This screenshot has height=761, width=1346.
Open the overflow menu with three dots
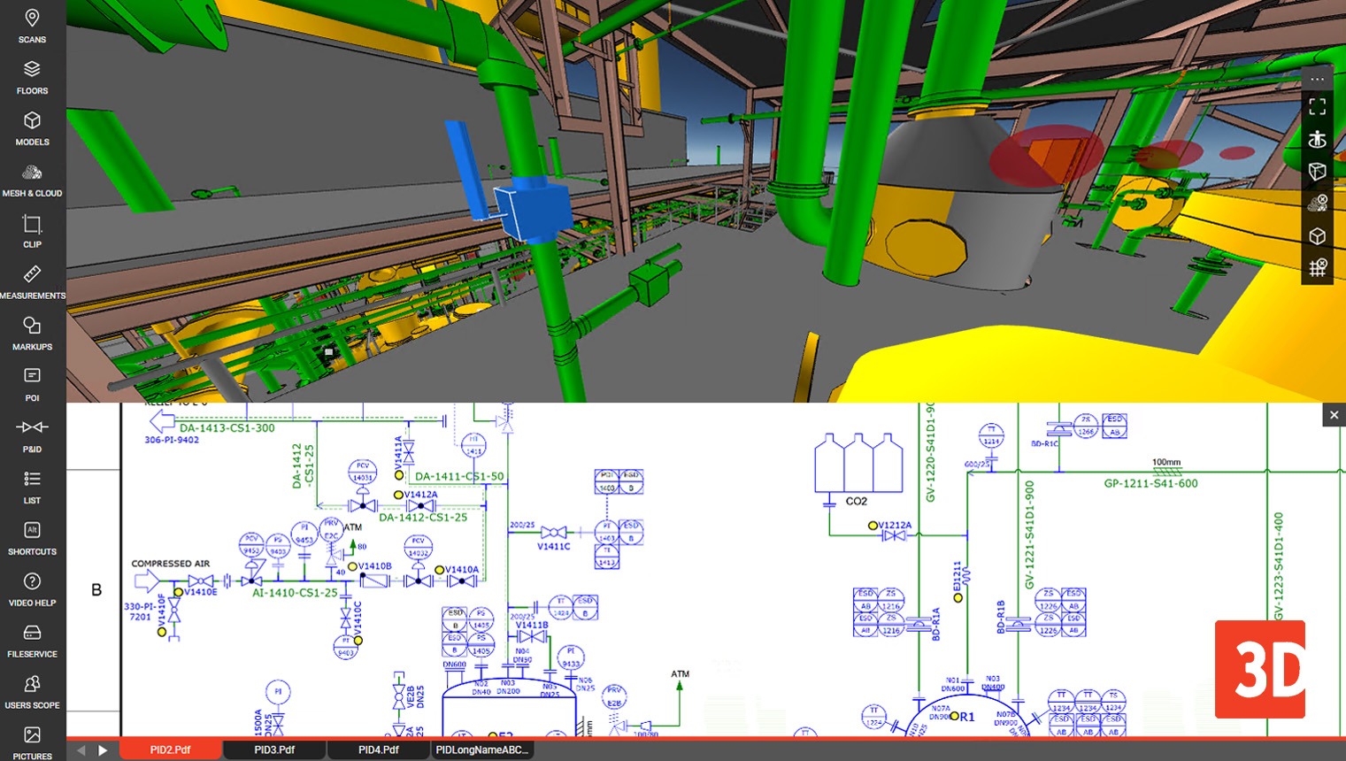[1318, 79]
